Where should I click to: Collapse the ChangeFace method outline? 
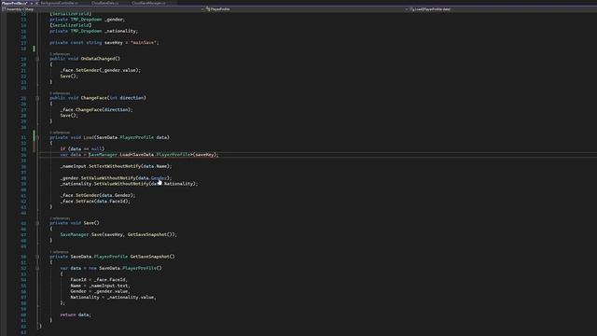coord(37,98)
